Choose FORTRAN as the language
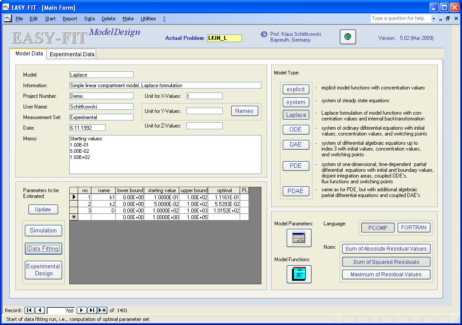The width and height of the screenshot is (462, 325). 414,228
